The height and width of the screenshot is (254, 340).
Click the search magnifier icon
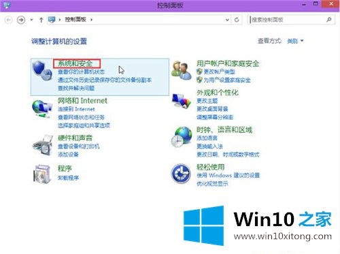click(x=329, y=20)
